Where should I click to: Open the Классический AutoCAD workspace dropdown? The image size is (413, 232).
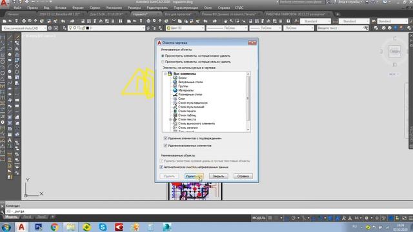point(24,28)
